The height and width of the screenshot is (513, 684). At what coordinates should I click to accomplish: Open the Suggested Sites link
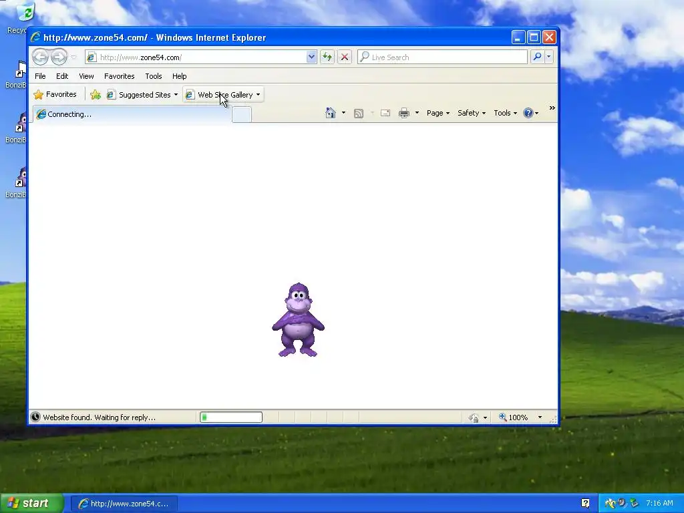click(x=142, y=95)
